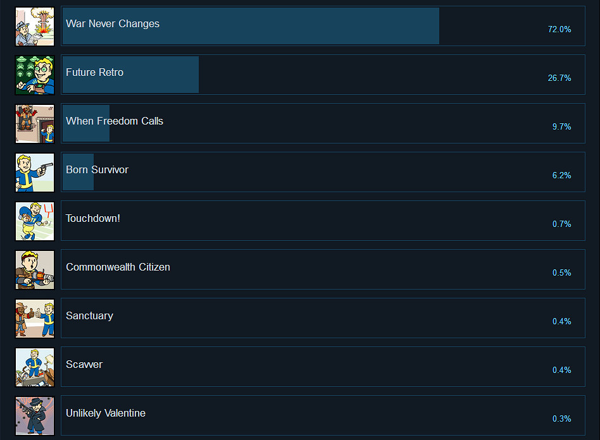Select the "Commonwealth Citizen" achievement title
Screen dimensions: 600x440
click(118, 267)
